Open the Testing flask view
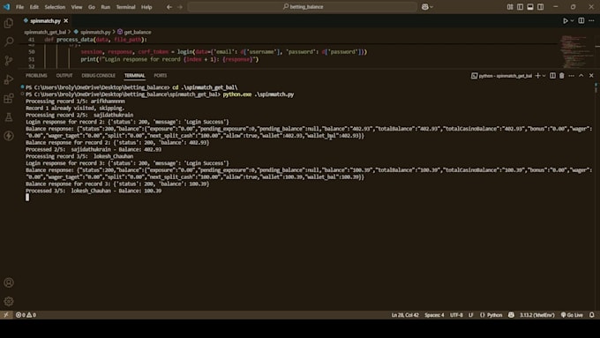600x338 pixels. point(9,117)
